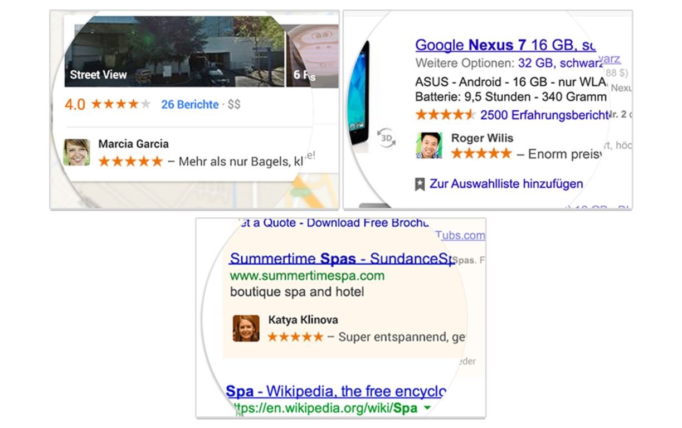Click Marcia Garcia's five-star review rating

(x=130, y=162)
